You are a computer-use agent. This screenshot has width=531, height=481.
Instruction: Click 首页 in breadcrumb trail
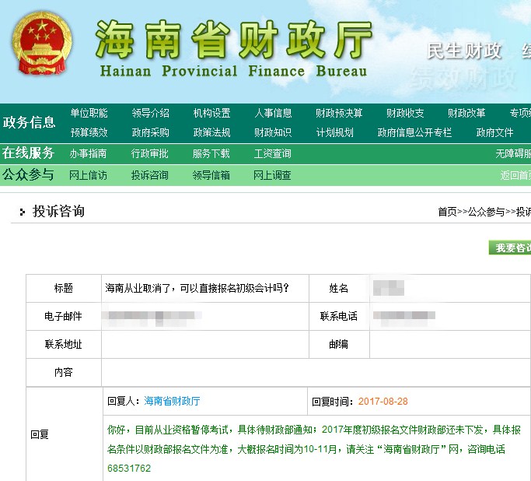point(447,212)
